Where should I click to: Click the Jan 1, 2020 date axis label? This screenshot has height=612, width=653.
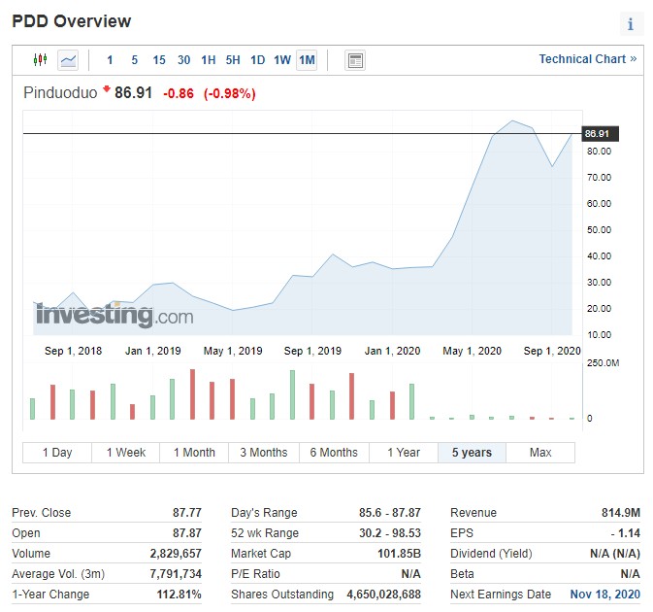[x=392, y=351]
